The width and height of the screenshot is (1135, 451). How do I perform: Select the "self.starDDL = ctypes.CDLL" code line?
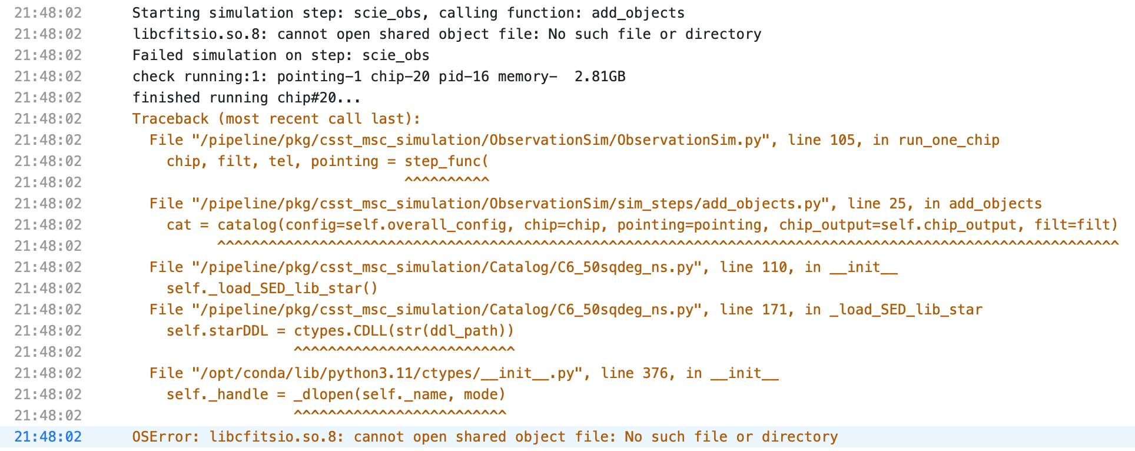point(340,331)
